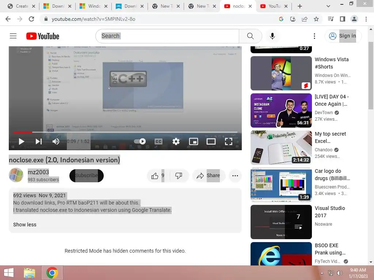374x280 pixels.
Task: Open the media controls icon in Chrome toolbar
Action: (331, 19)
